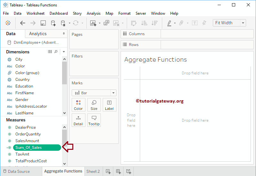Select the TotalProductCost measure
Image resolution: width=256 pixels, height=176 pixels.
[31, 161]
